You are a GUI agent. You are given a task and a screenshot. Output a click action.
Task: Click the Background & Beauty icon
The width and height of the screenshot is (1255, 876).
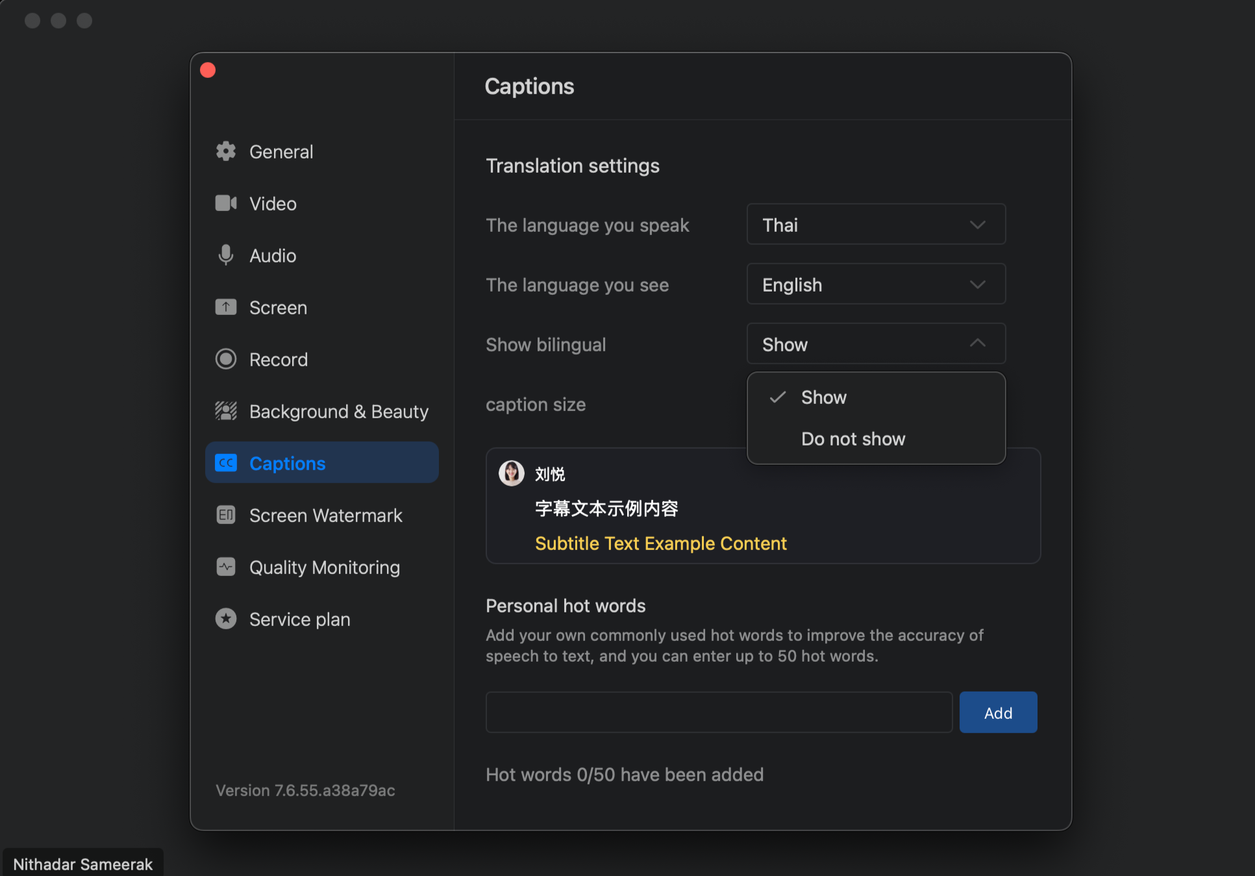(225, 411)
